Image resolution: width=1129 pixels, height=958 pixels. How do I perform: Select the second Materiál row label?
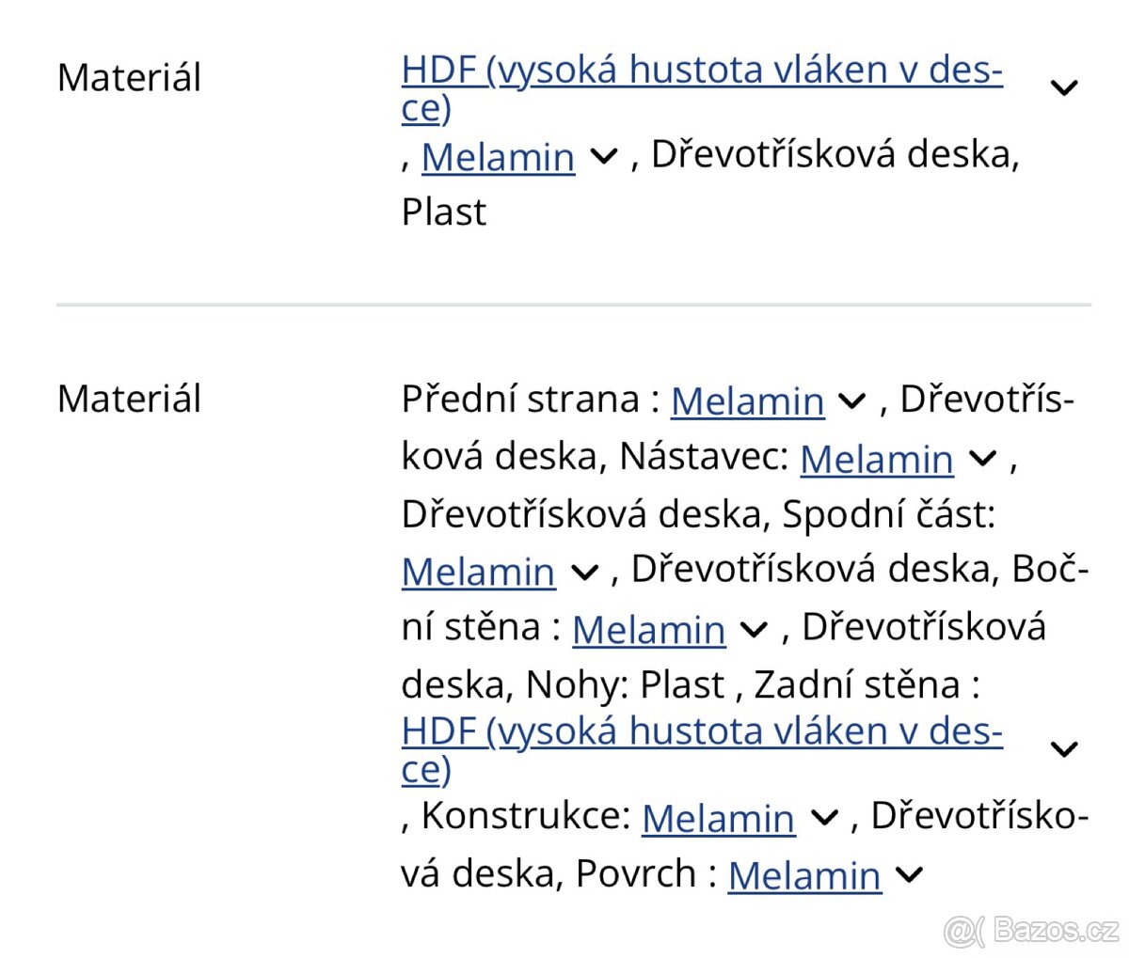click(129, 400)
